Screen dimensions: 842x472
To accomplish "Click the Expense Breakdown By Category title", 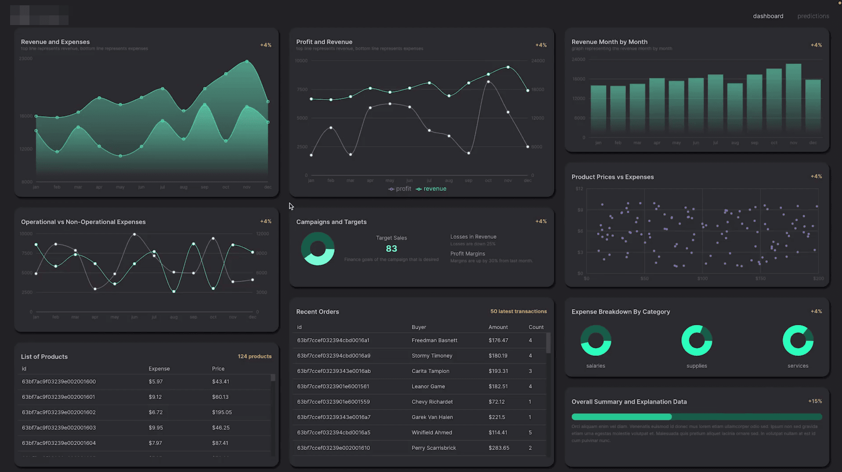I will (x=620, y=312).
